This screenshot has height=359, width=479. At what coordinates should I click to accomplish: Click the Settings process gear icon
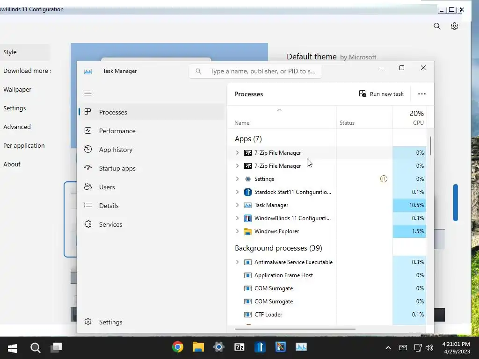[x=248, y=179]
